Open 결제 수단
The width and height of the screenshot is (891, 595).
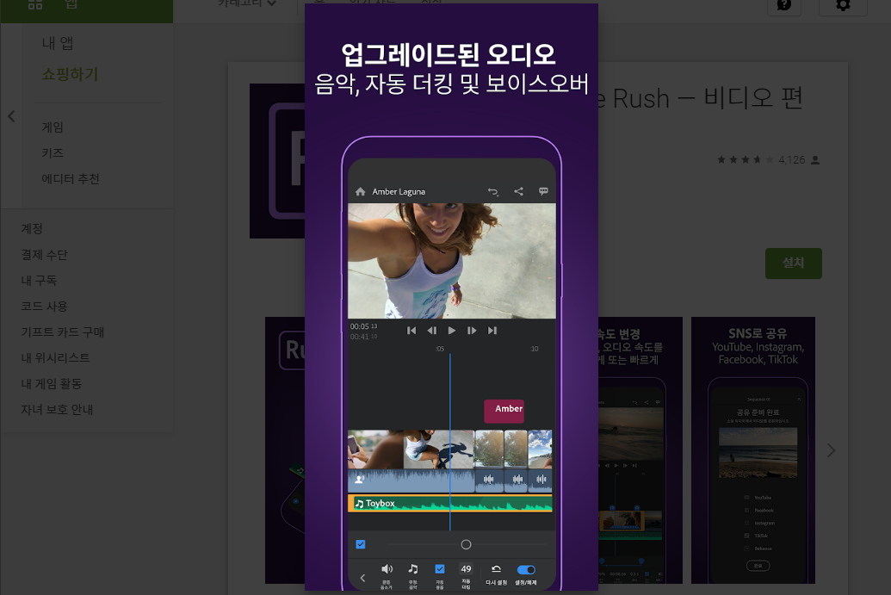coord(44,255)
